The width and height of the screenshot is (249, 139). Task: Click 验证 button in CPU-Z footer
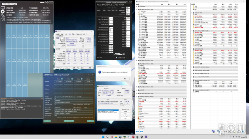pos(82,68)
